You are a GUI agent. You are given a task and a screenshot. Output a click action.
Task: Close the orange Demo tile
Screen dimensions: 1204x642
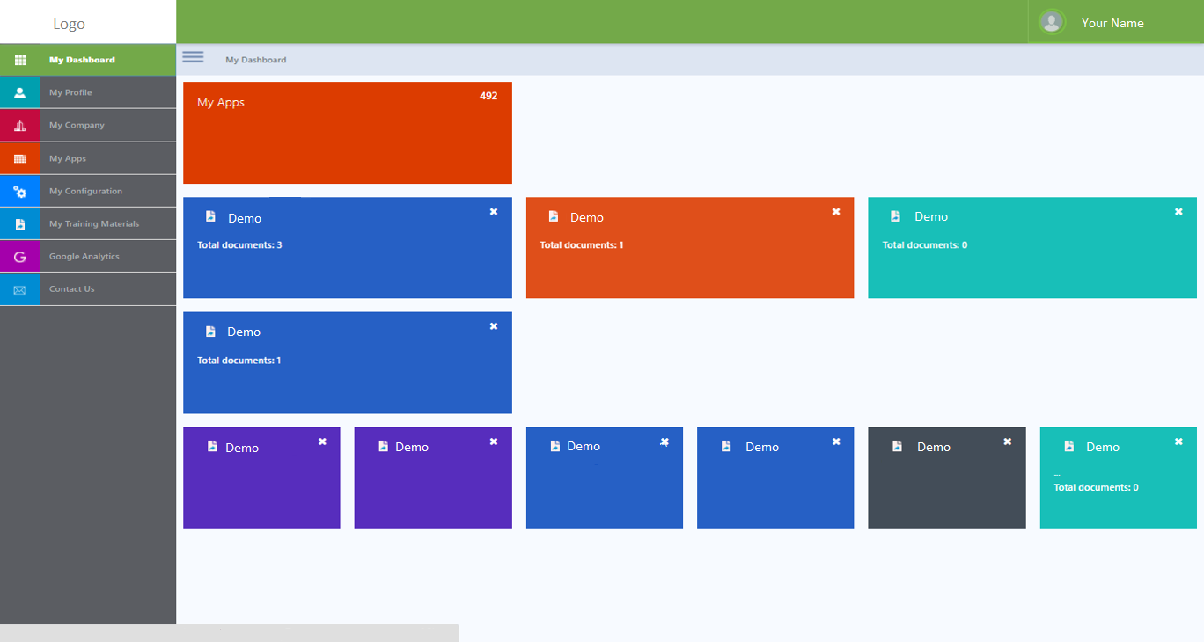click(x=836, y=212)
